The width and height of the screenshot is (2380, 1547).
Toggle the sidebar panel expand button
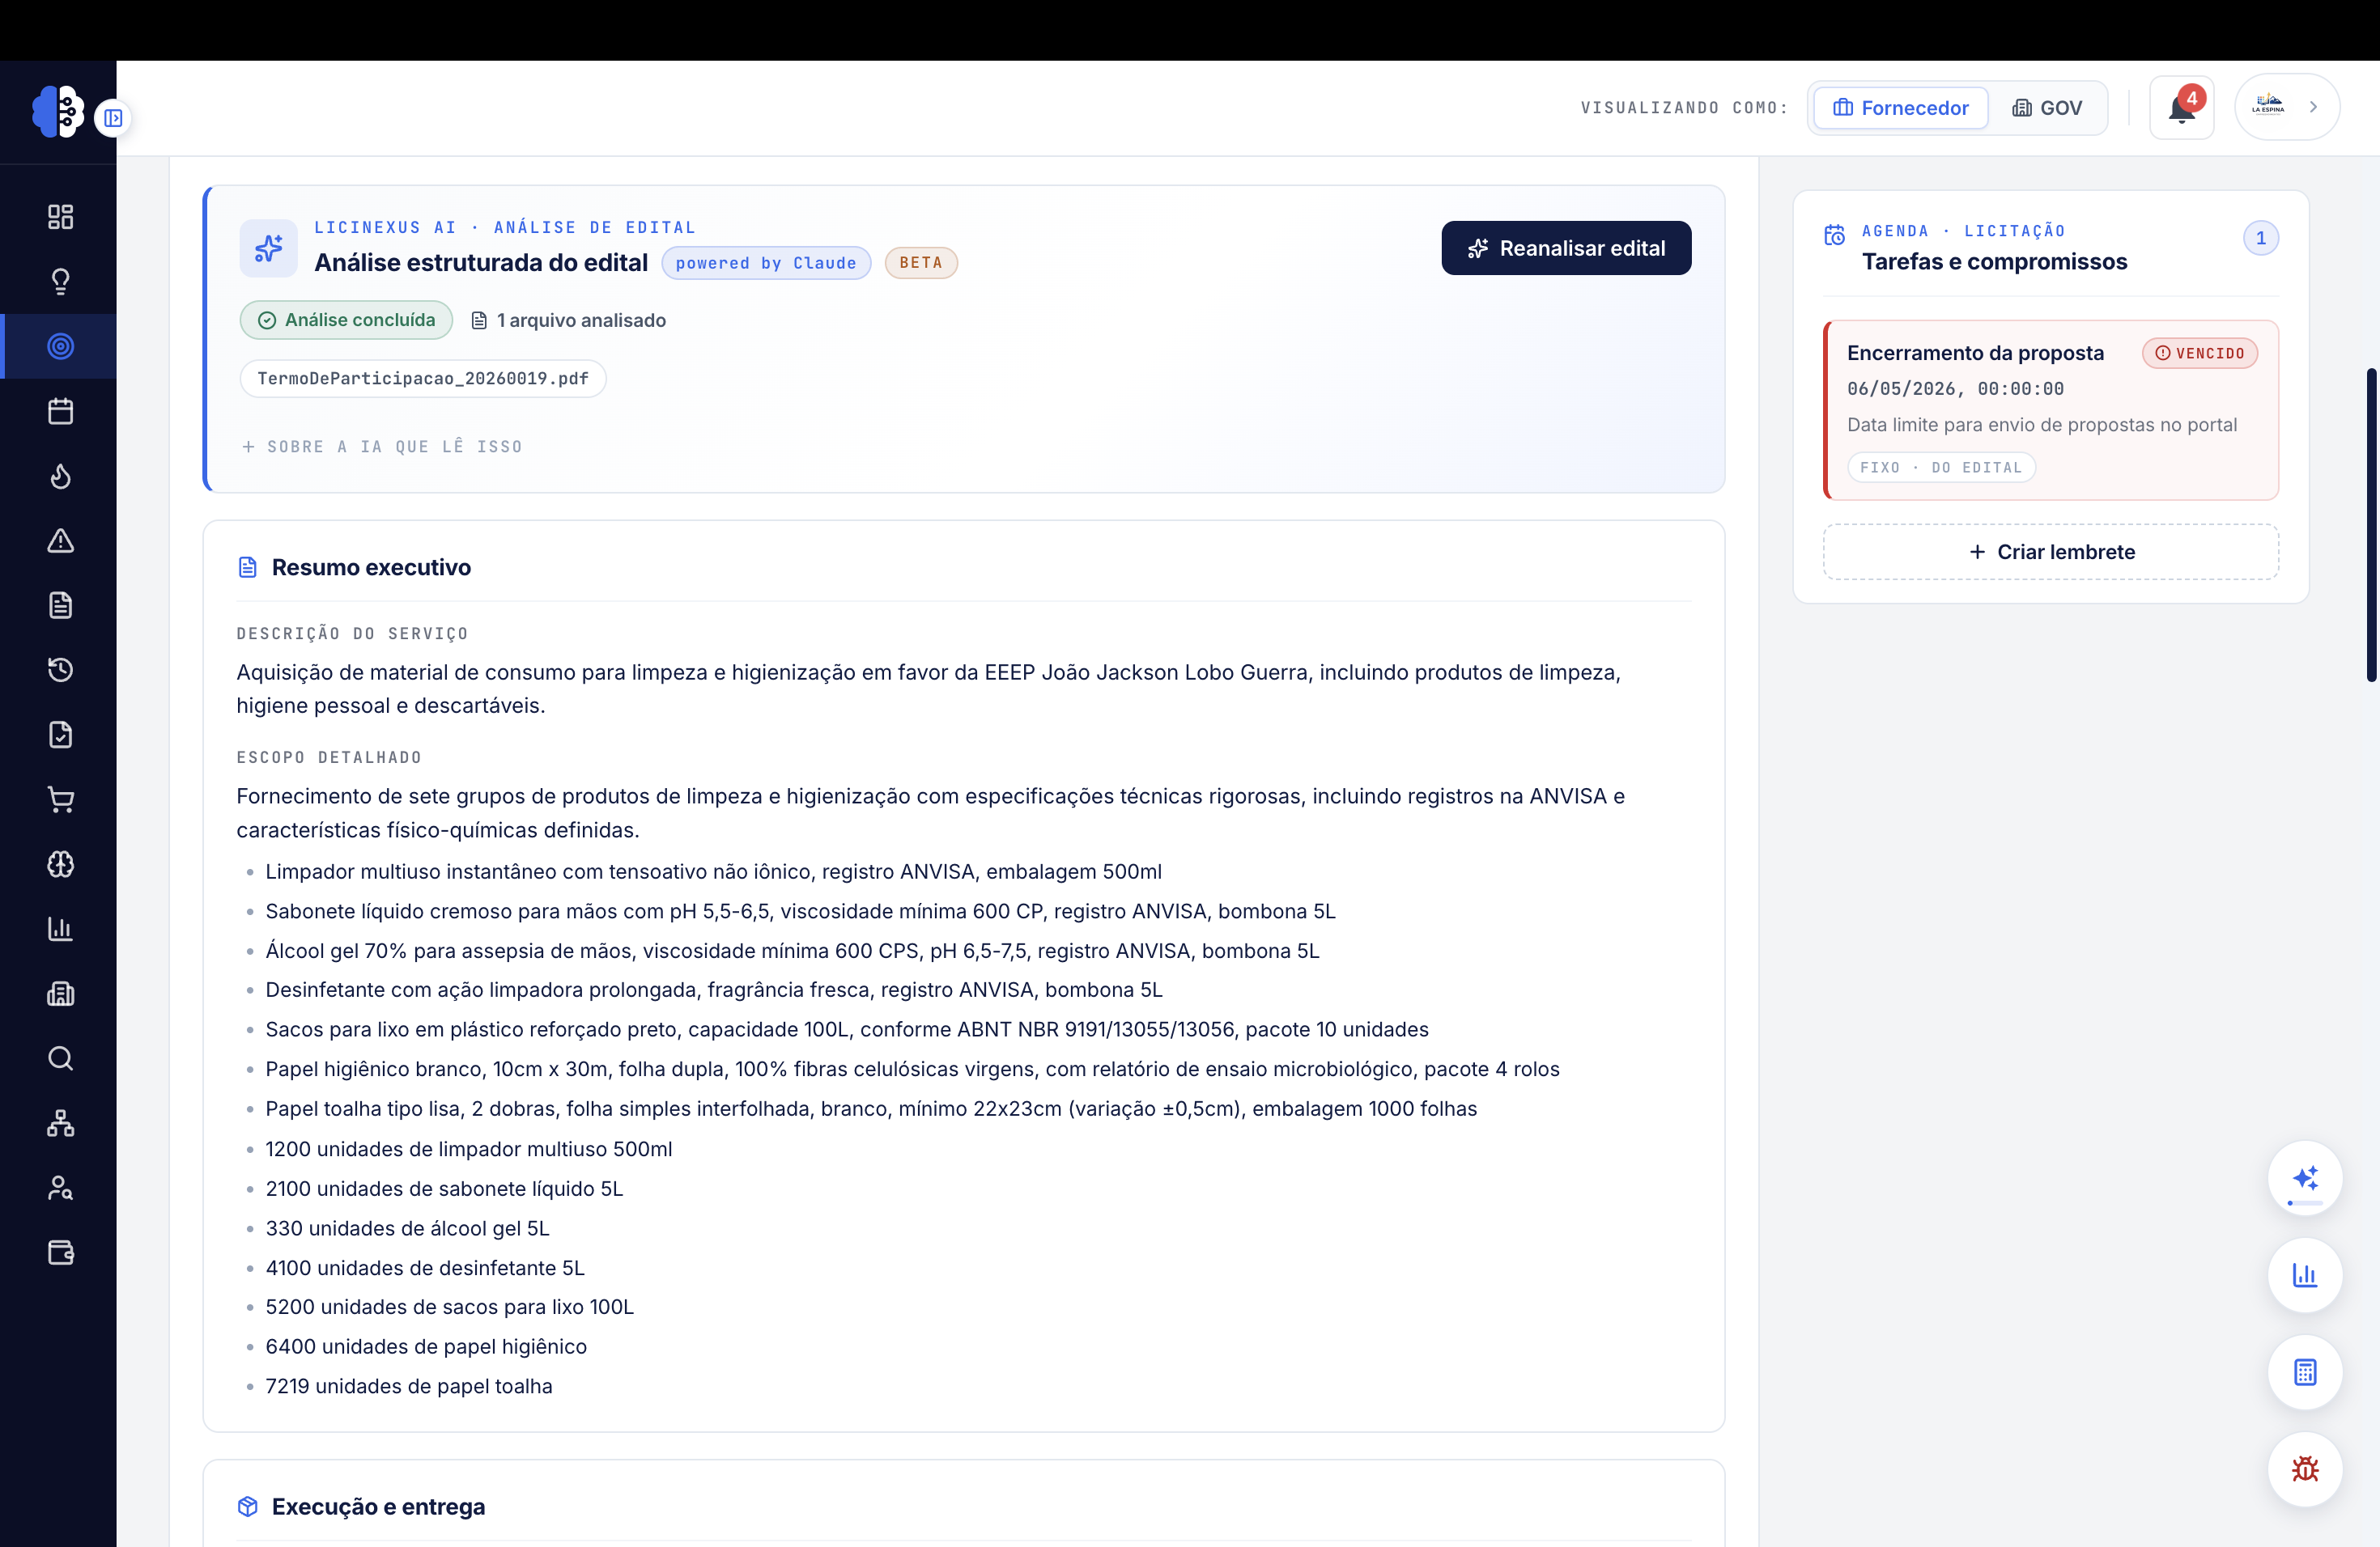point(113,118)
